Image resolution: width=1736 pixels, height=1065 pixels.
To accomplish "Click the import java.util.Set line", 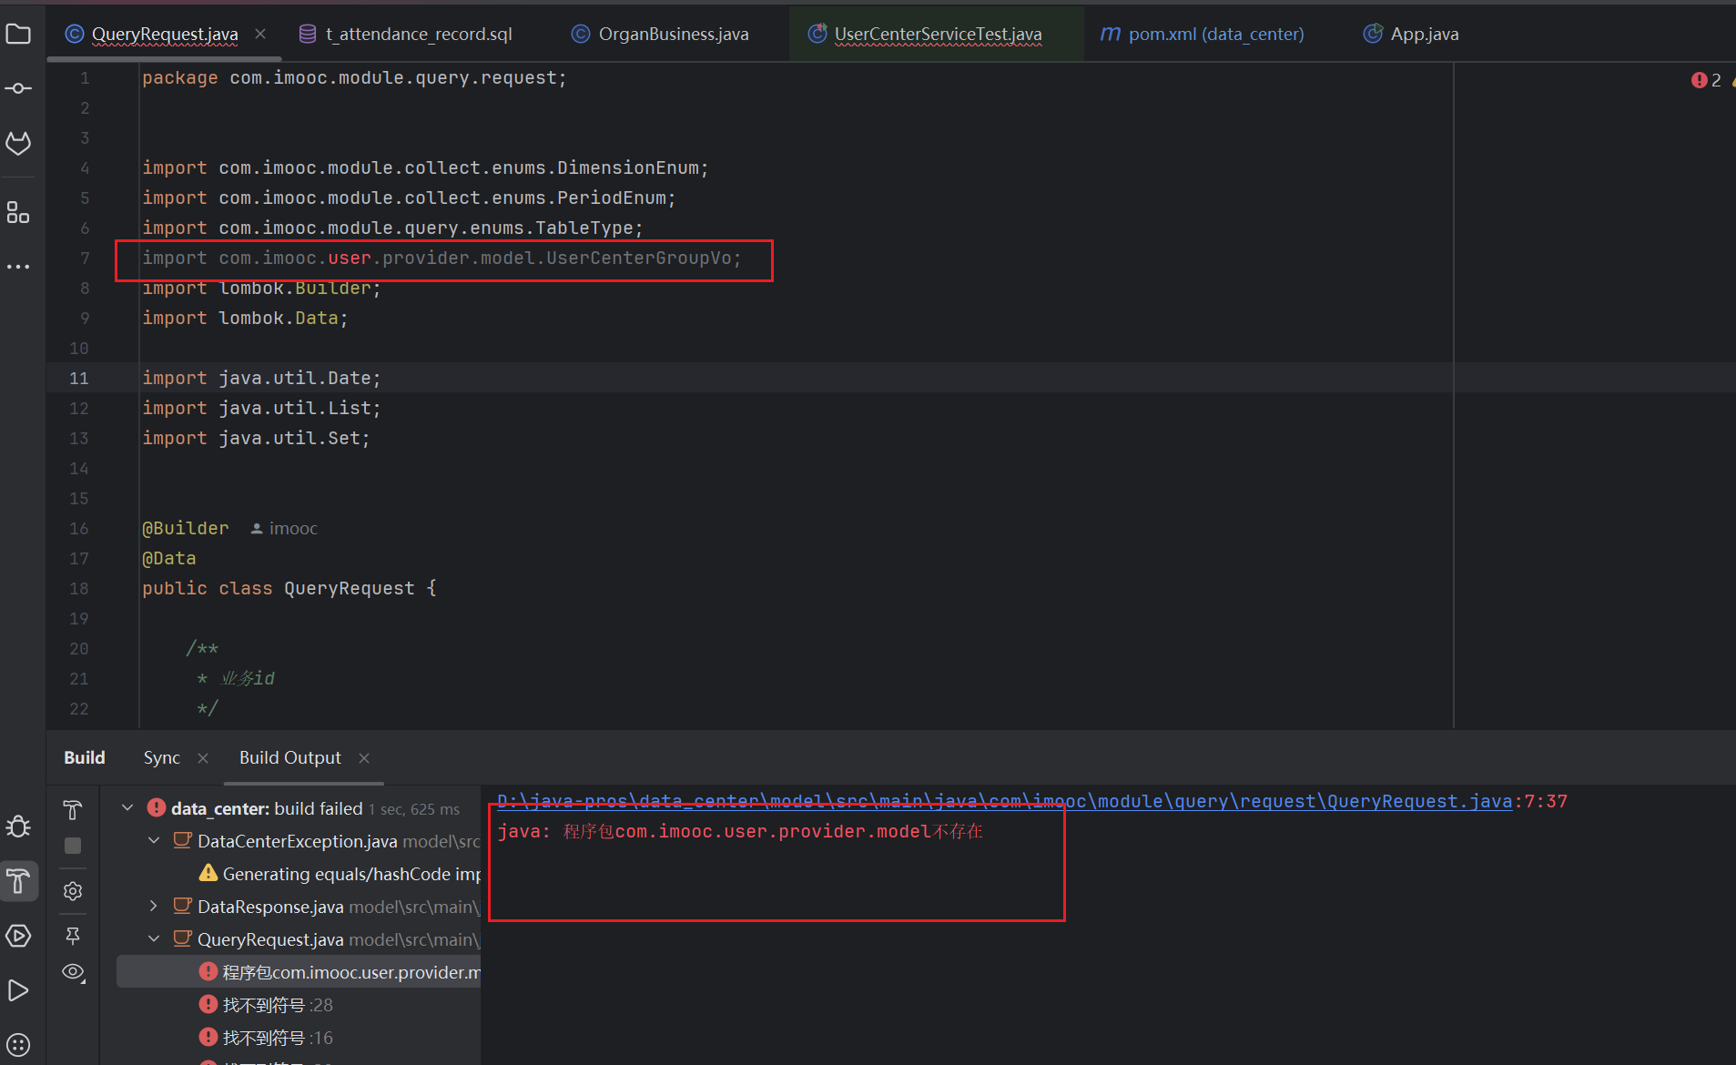I will pos(256,438).
